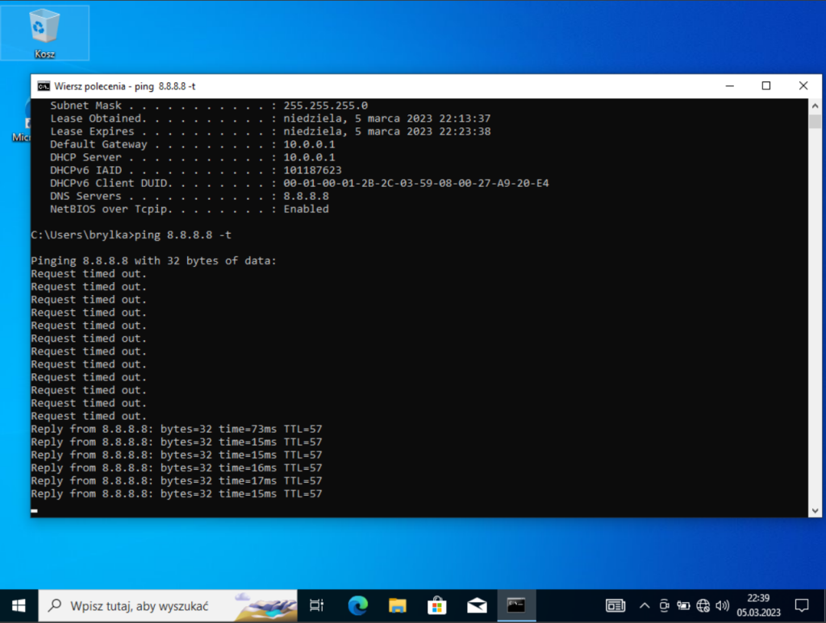This screenshot has width=826, height=623.
Task: Click the DHCPv6 Client DUID value
Action: click(416, 183)
